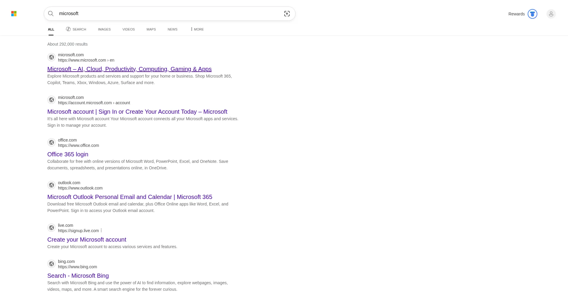Open options dots beside signup.live.com URL
This screenshot has width=568, height=294.
[101, 230]
